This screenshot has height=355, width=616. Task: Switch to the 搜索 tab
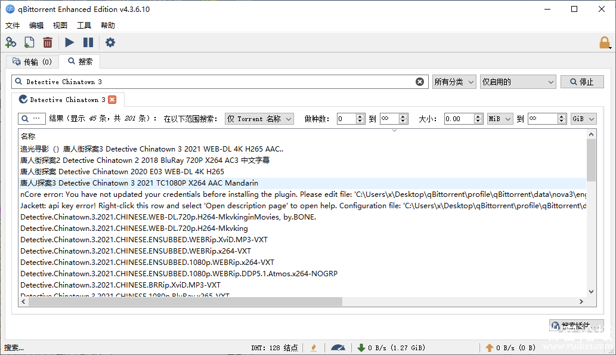click(80, 61)
